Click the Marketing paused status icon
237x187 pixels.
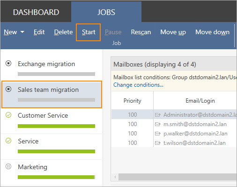click(8, 166)
